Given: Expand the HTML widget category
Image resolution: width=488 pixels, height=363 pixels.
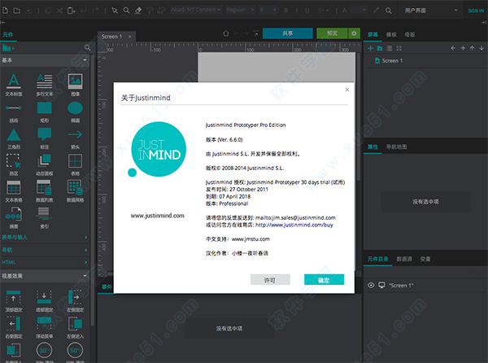Looking at the screenshot, I should pyautogui.click(x=45, y=262).
